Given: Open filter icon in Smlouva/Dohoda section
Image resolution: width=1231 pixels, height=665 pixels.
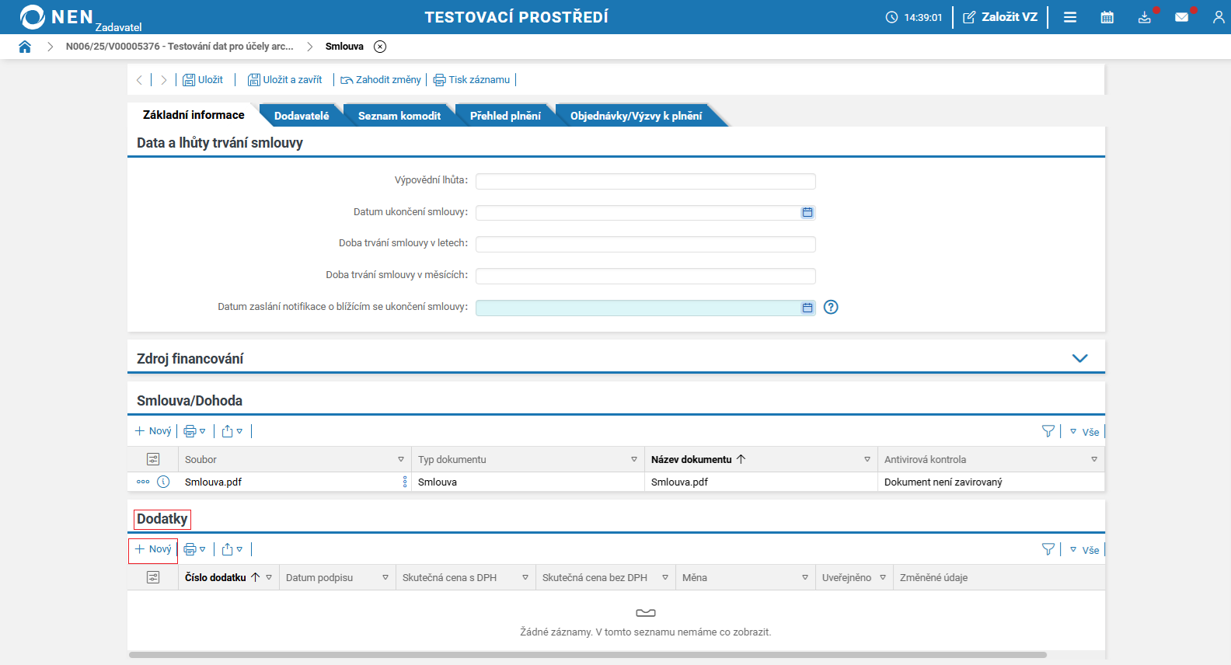Looking at the screenshot, I should coord(1048,431).
